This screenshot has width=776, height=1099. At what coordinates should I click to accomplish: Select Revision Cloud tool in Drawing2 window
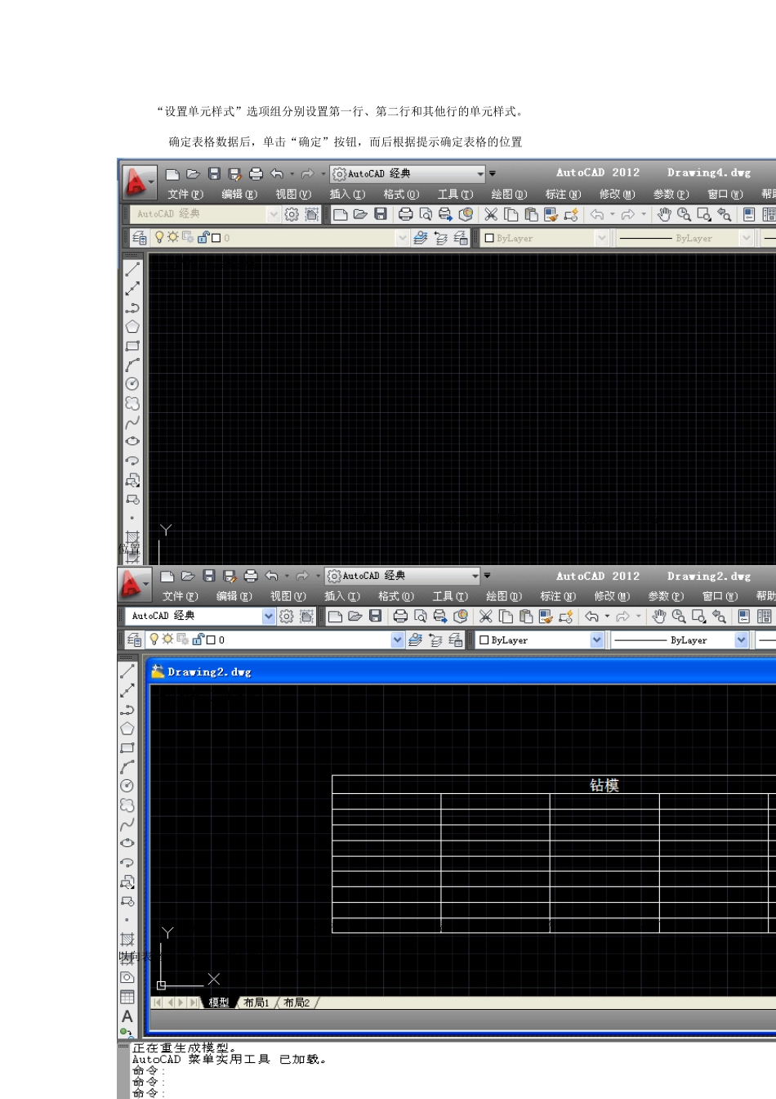point(127,805)
